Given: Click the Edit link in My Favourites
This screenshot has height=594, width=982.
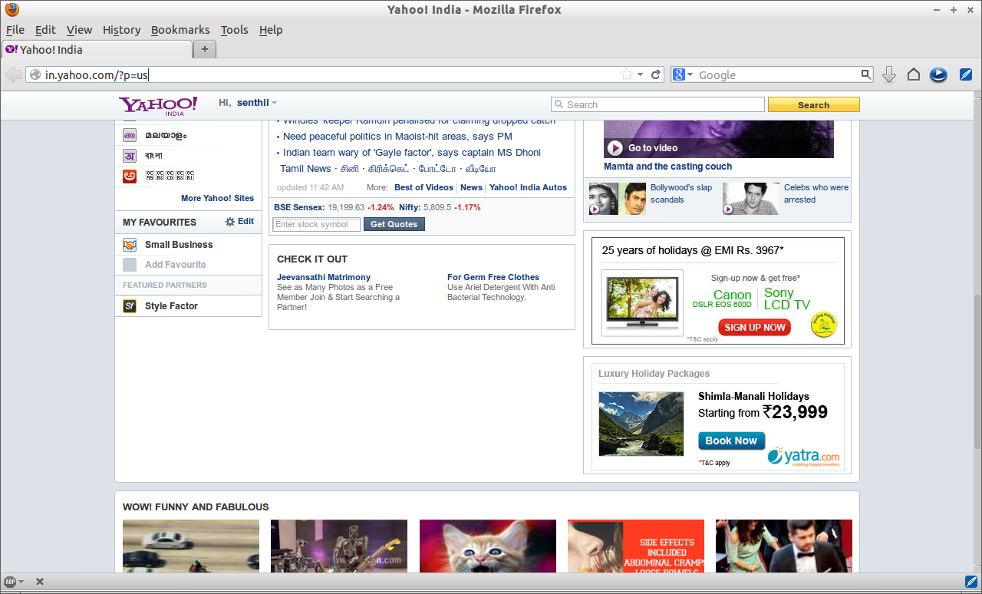Looking at the screenshot, I should [245, 221].
